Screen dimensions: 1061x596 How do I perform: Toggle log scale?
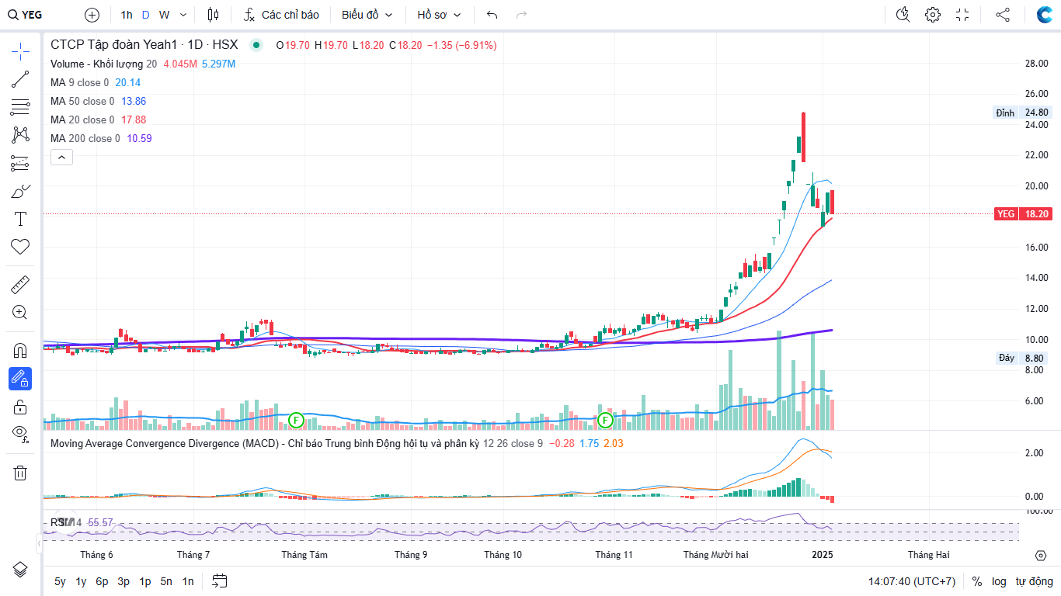pyautogui.click(x=999, y=581)
